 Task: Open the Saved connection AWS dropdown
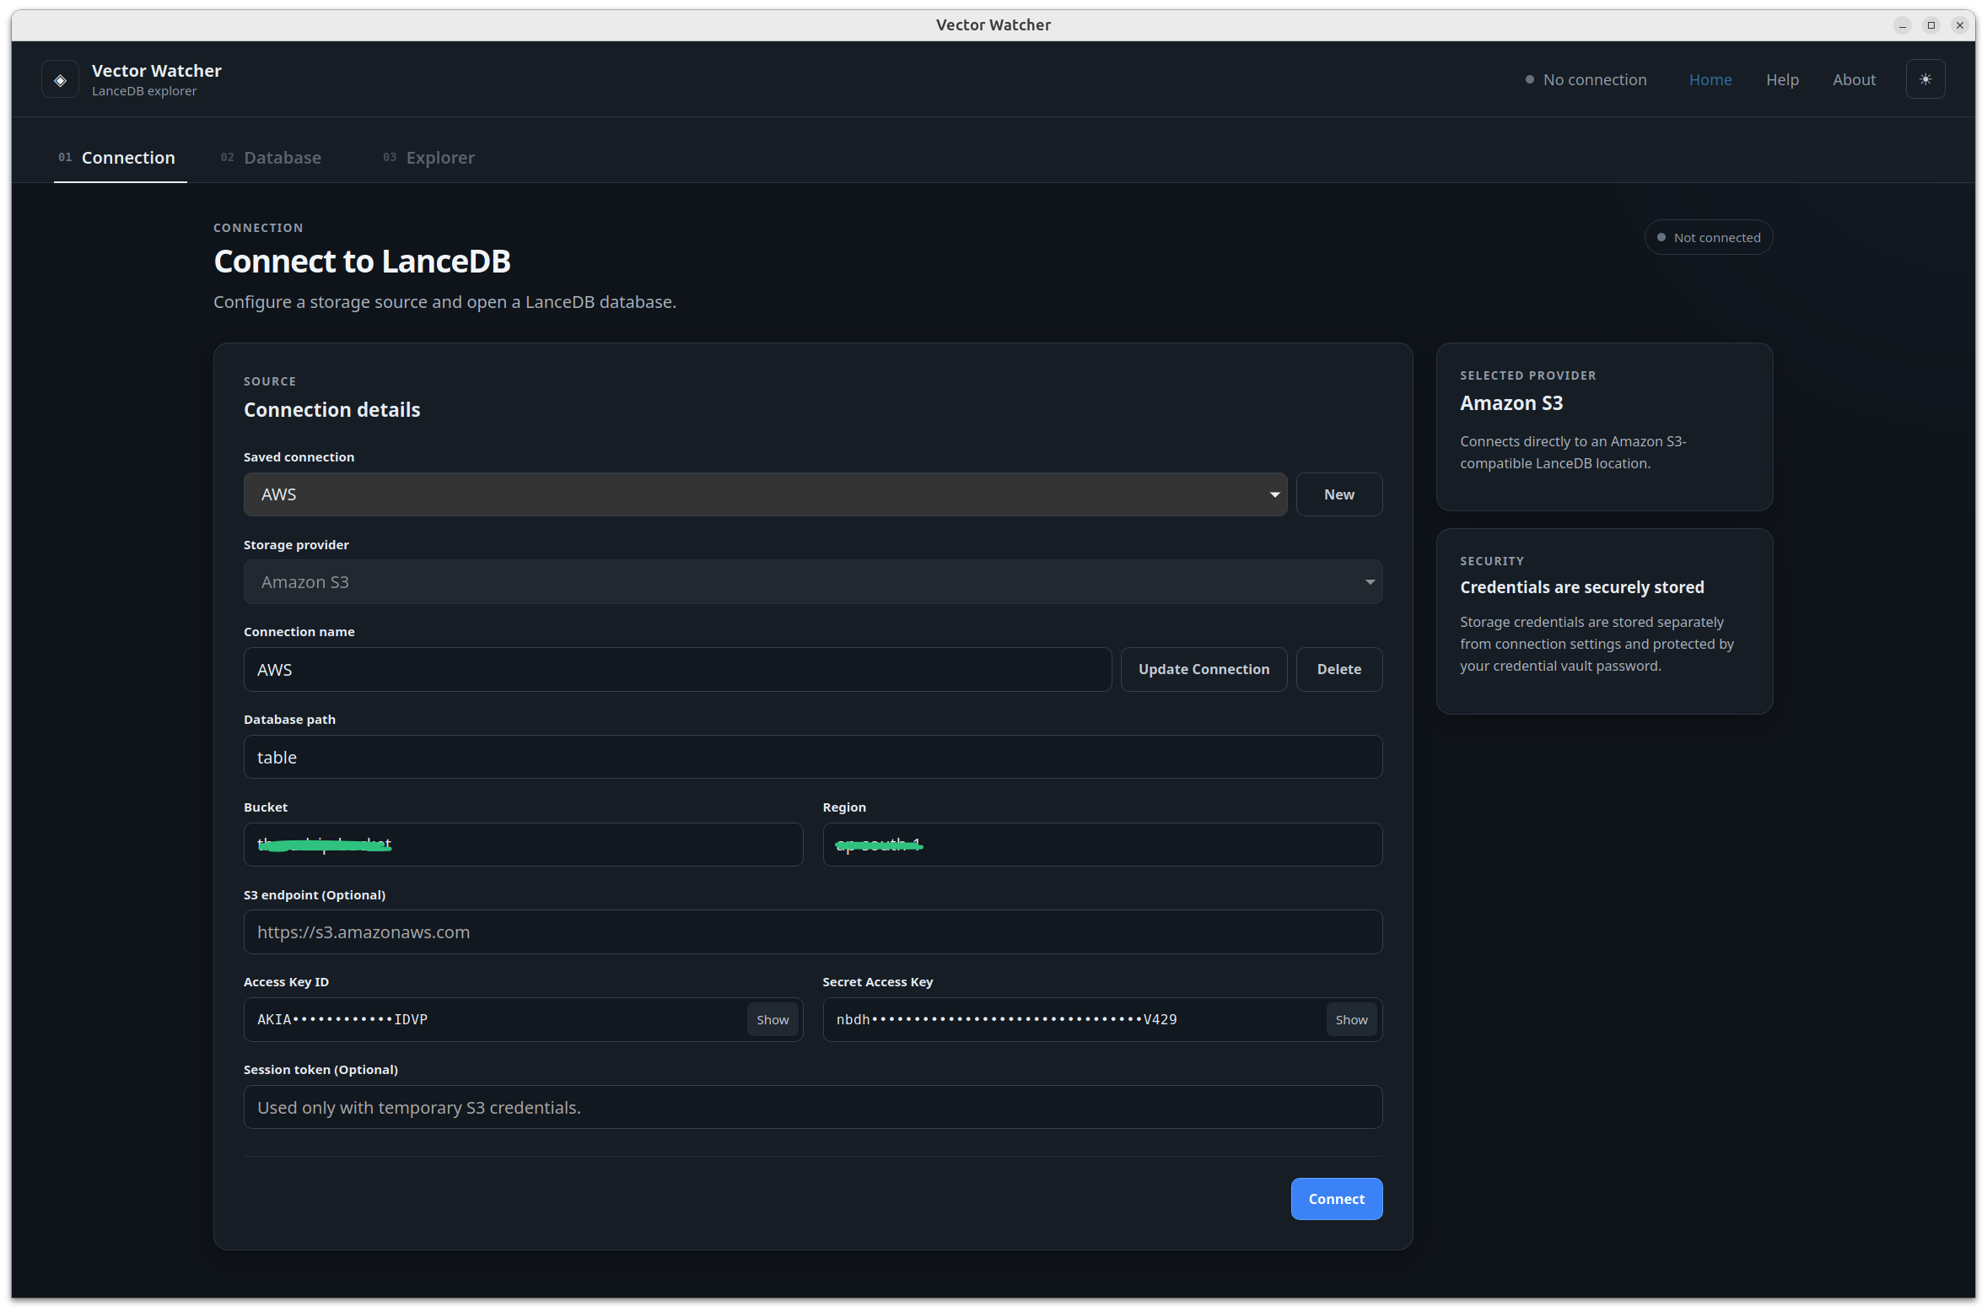(765, 494)
